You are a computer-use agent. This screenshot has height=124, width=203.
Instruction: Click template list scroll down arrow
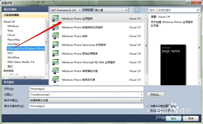click(146, 83)
